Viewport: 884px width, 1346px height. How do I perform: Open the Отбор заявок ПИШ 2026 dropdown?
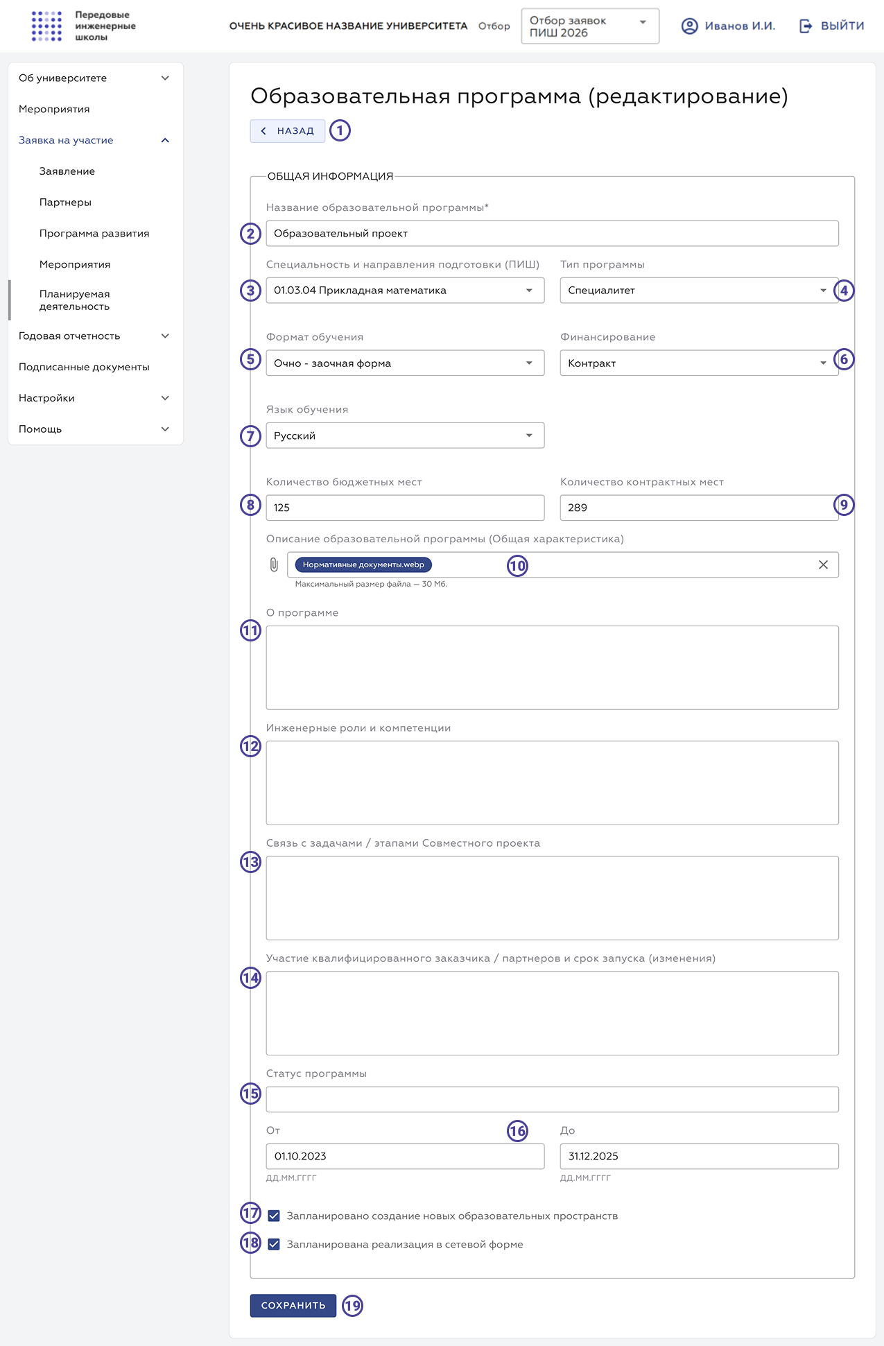(x=590, y=26)
